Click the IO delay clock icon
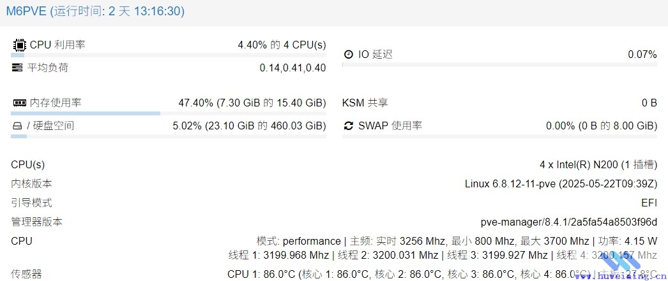This screenshot has width=668, height=281. pyautogui.click(x=349, y=54)
